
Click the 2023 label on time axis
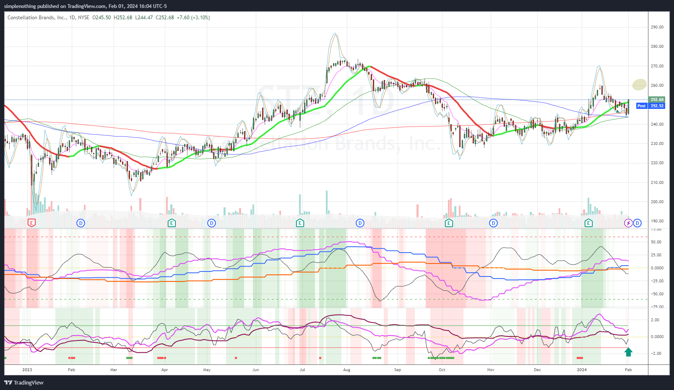click(x=27, y=370)
